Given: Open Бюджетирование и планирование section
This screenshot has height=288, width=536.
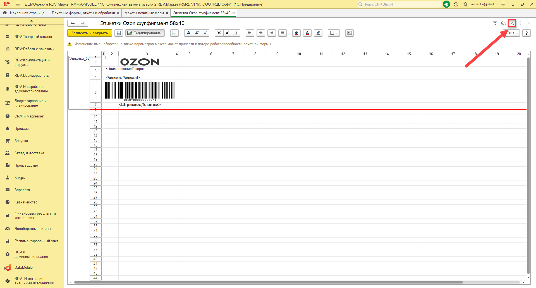Looking at the screenshot, I should [32, 103].
